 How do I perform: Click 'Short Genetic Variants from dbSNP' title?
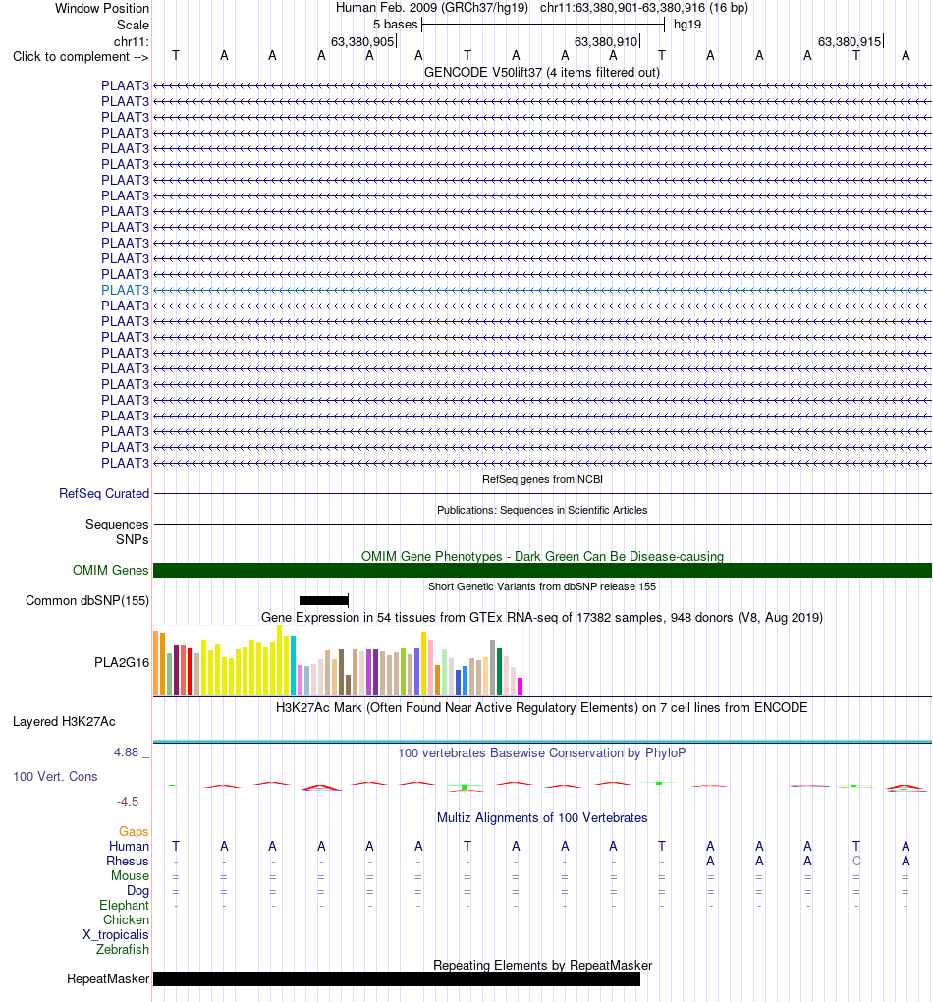pyautogui.click(x=542, y=586)
